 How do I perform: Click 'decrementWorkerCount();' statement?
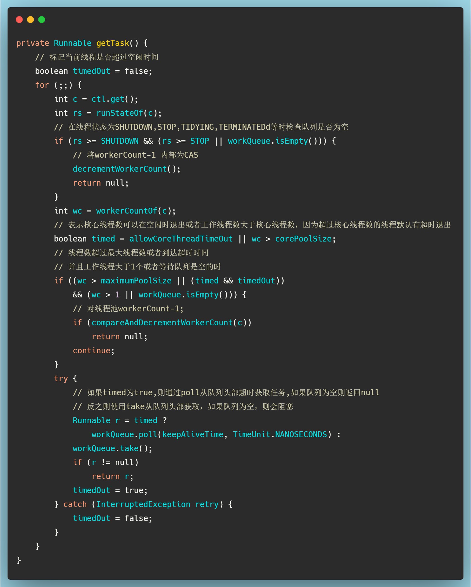pos(127,169)
